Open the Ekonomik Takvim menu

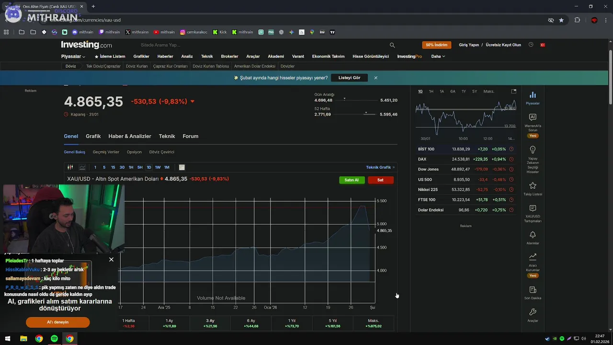pos(328,56)
